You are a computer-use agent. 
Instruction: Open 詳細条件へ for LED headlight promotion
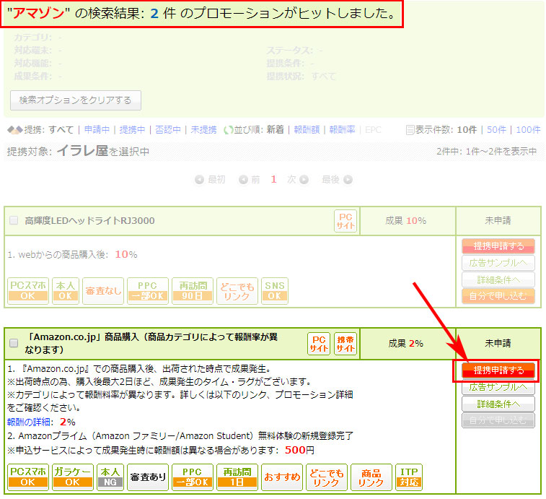[498, 279]
